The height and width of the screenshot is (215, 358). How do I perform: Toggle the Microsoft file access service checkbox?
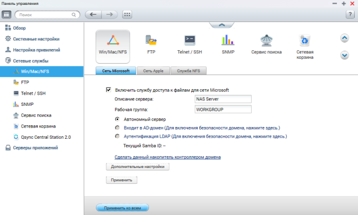[109, 90]
